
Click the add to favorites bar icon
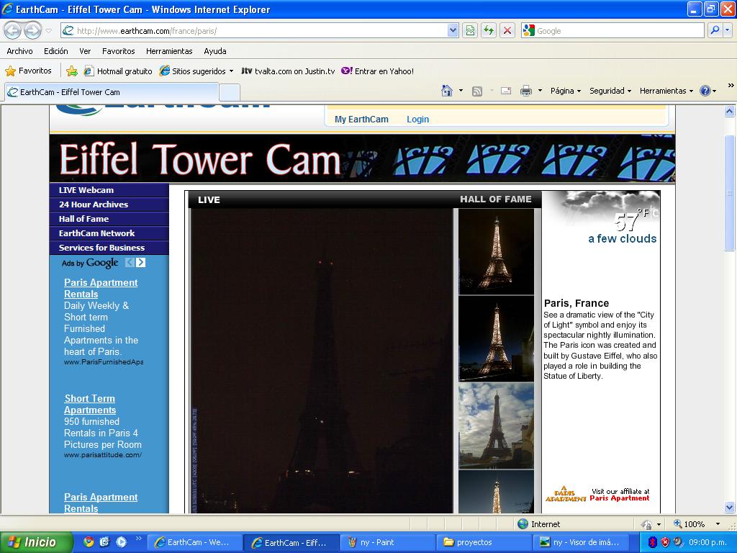71,71
